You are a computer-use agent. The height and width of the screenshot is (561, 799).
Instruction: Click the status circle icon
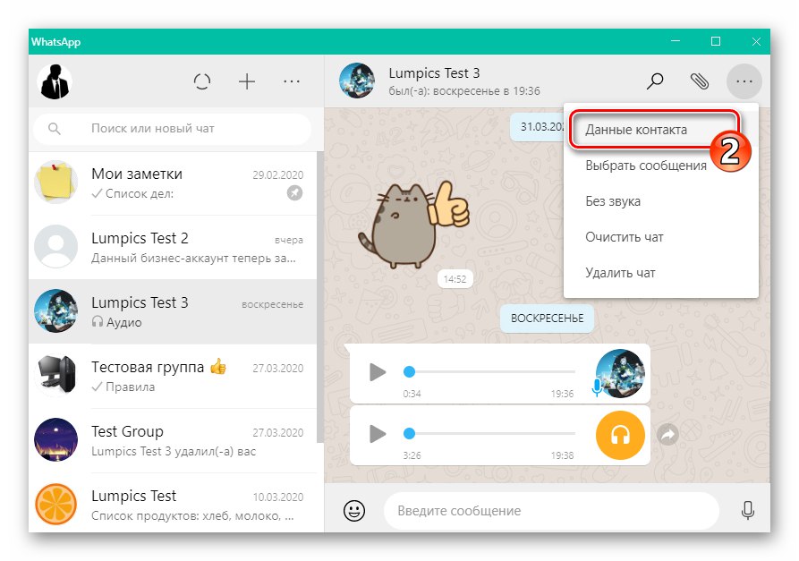pyautogui.click(x=202, y=81)
